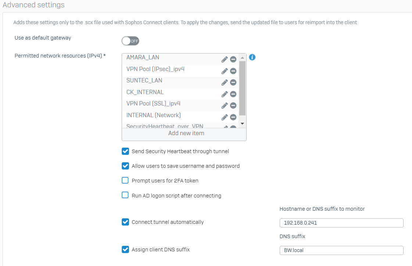This screenshot has height=266, width=412.
Task: Edit the AMARA_LAN network resource
Action: [225, 59]
